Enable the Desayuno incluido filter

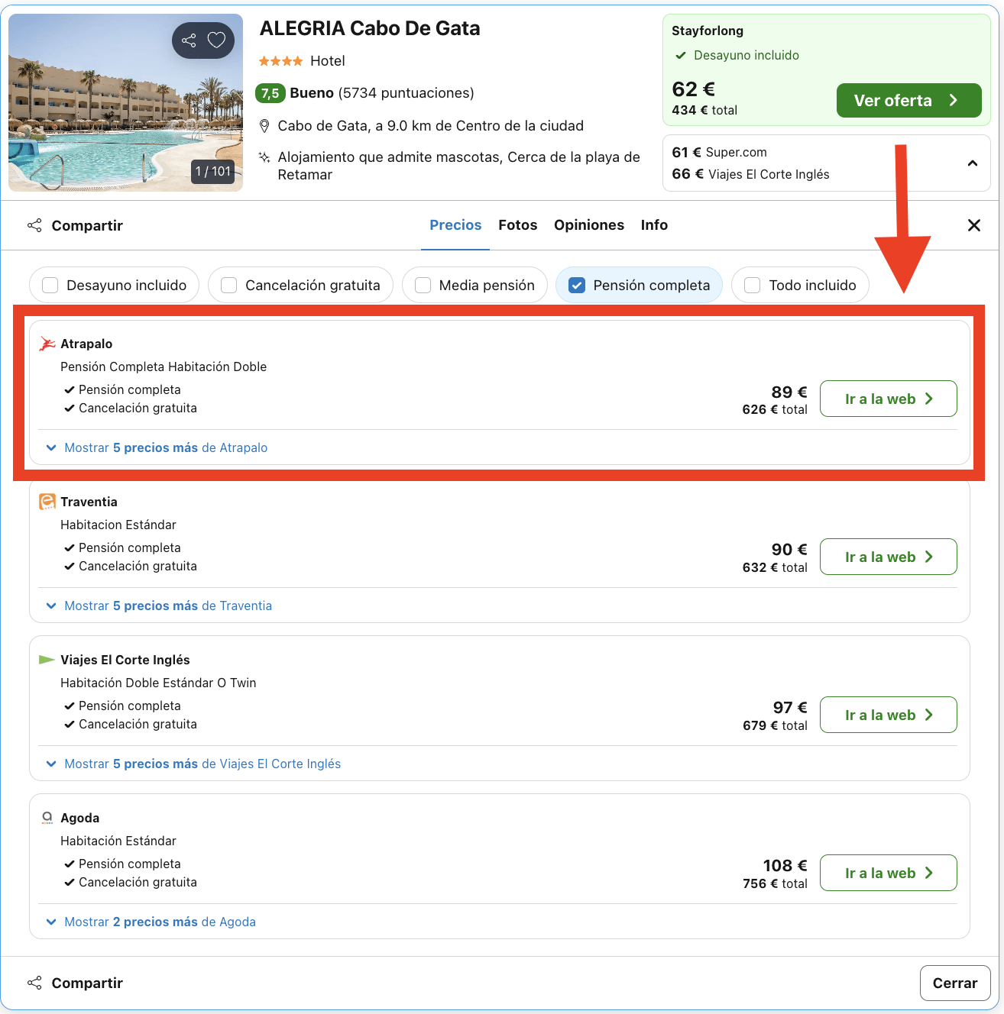[50, 285]
